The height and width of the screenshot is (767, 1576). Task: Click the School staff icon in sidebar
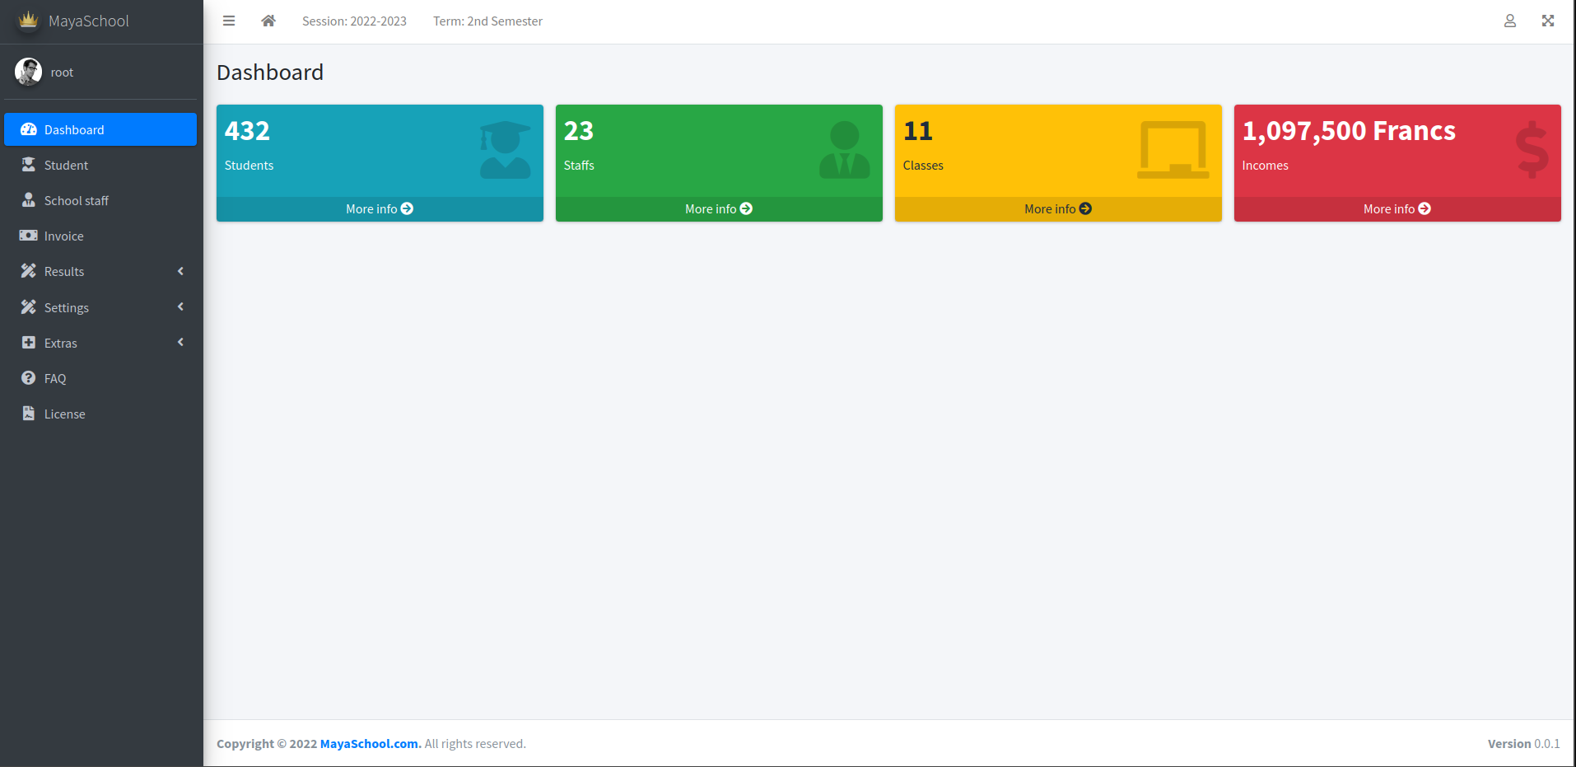coord(29,200)
